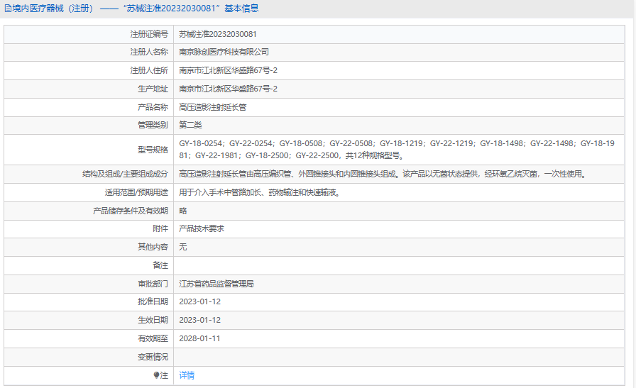This screenshot has width=636, height=388.
Task: Click attachment value 产品技术要求
Action: pos(202,228)
